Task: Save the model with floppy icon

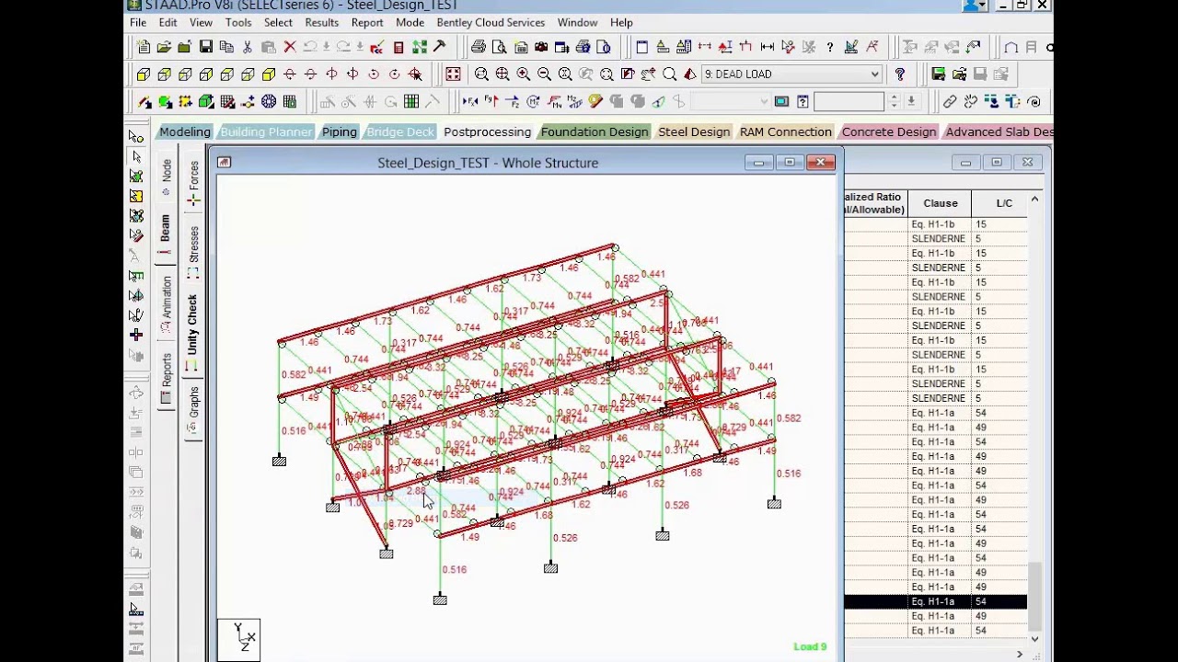Action: [x=206, y=47]
